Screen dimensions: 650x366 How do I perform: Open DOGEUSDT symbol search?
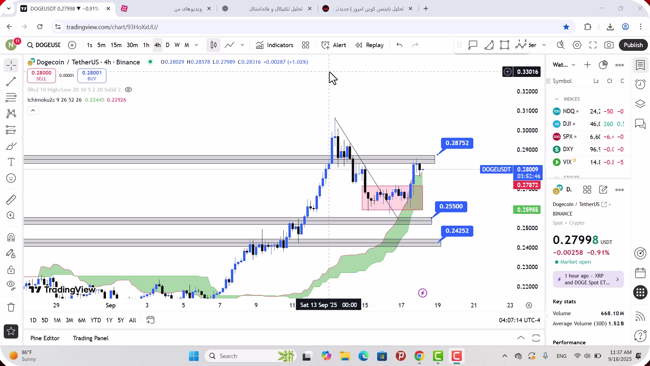(44, 45)
